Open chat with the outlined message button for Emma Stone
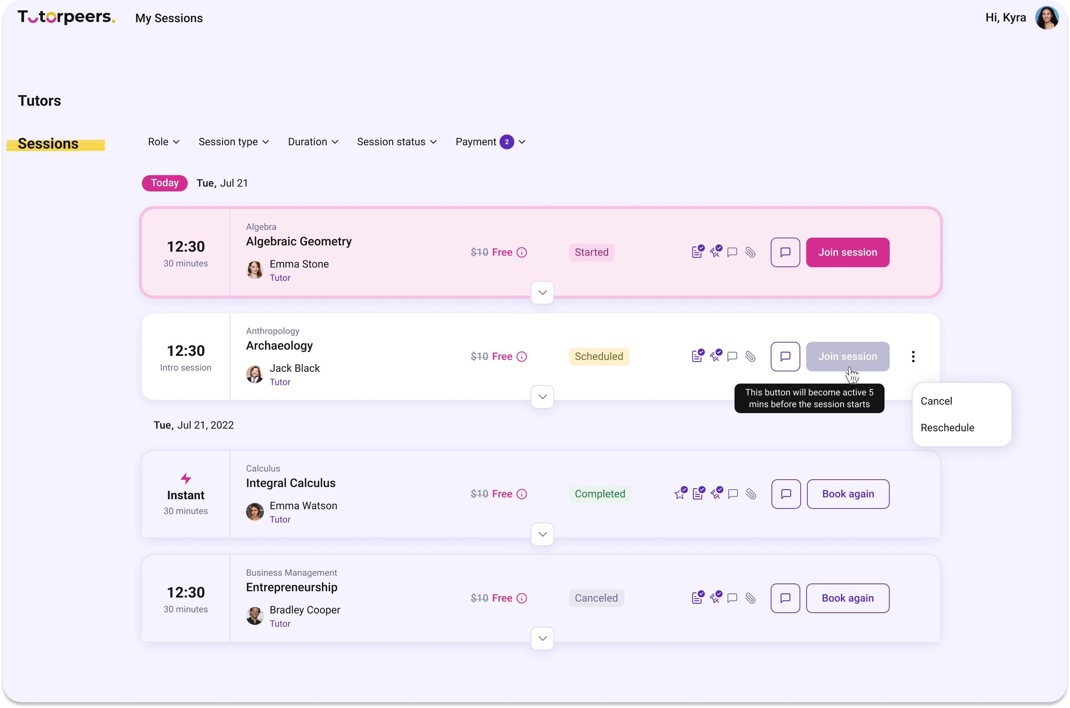The width and height of the screenshot is (1070, 708). coord(785,252)
